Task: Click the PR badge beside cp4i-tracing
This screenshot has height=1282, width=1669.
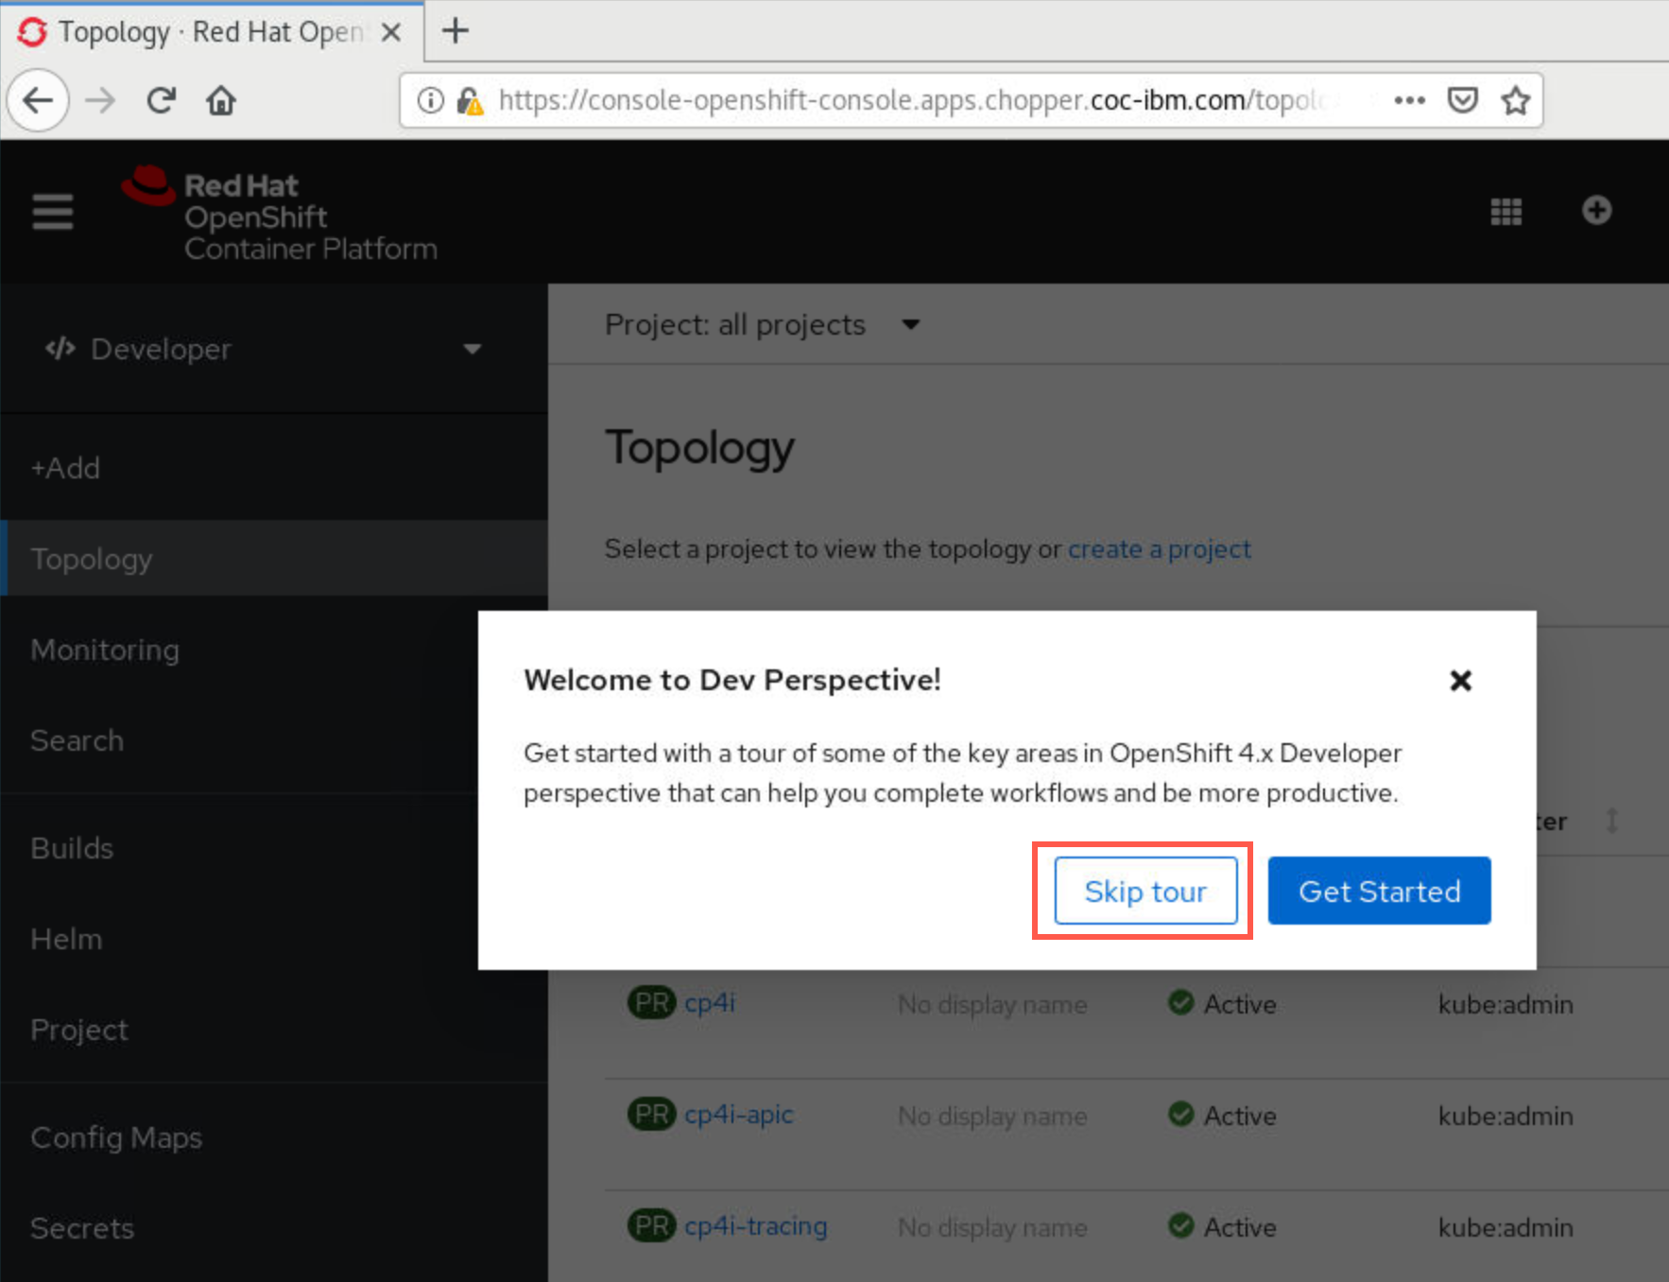Action: point(652,1226)
